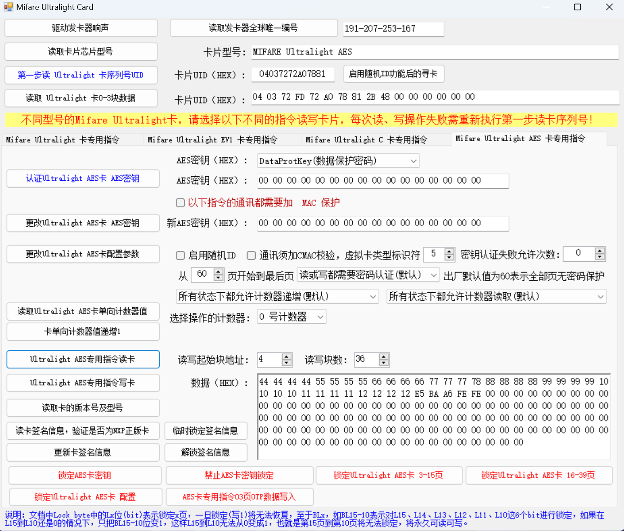Decrease the 读写块数 spinner value

(x=383, y=362)
